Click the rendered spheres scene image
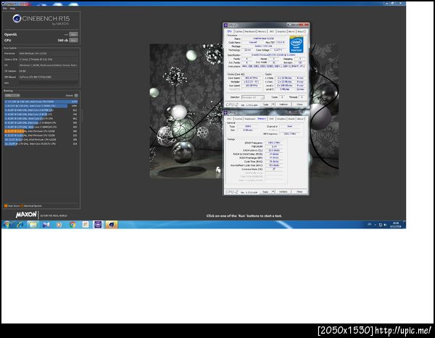Image resolution: width=435 pixels, height=338 pixels. click(186, 110)
